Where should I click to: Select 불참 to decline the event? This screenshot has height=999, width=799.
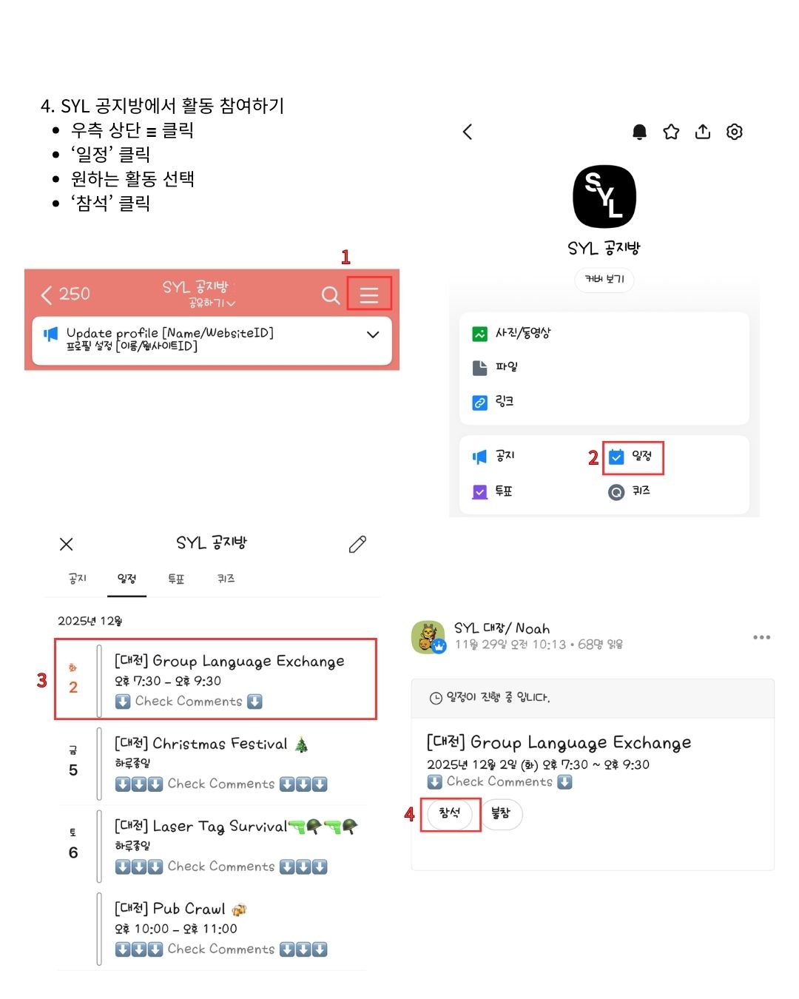(x=501, y=814)
